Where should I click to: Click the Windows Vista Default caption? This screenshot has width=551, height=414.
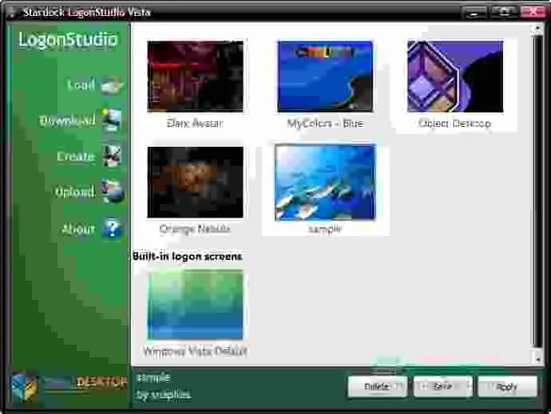pos(196,351)
